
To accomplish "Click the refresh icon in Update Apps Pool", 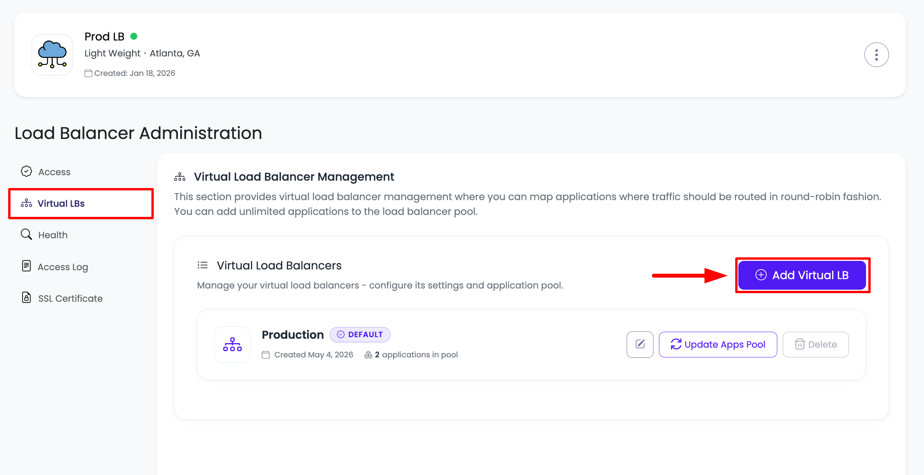I will click(x=676, y=344).
